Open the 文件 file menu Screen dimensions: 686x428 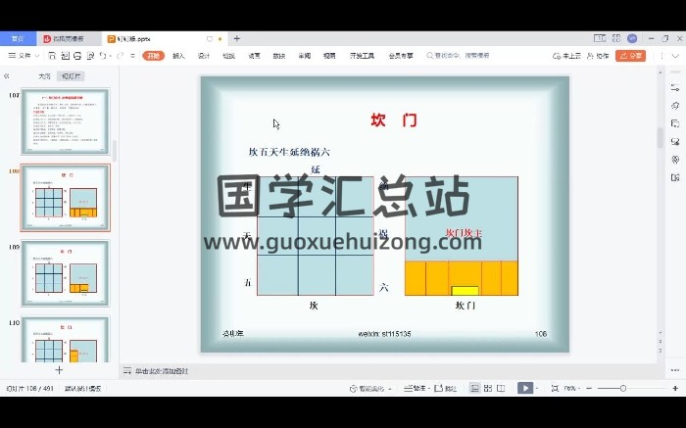[24, 56]
